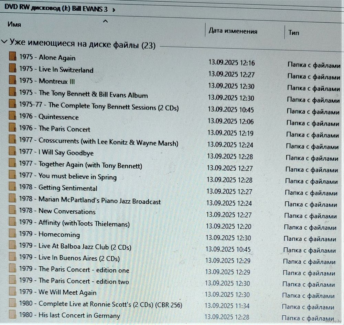The height and width of the screenshot is (325, 344).
Task: Click the Тип column header
Action: coord(293,33)
